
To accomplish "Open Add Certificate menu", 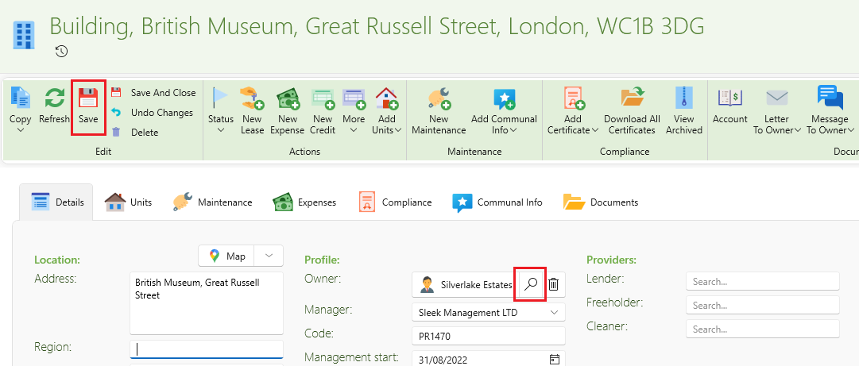I will point(572,110).
